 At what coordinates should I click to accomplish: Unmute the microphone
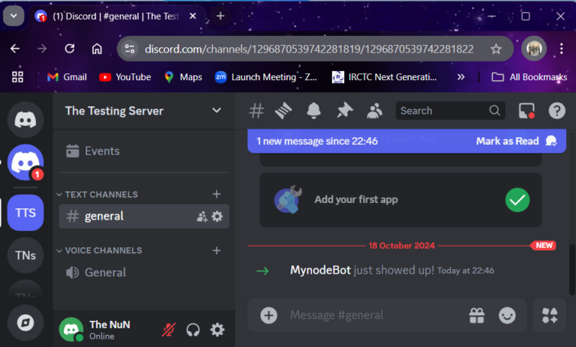(x=169, y=330)
